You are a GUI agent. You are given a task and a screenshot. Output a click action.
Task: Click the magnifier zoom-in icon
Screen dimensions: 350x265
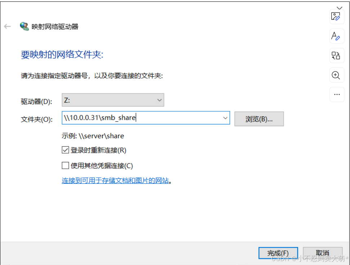coord(336,75)
